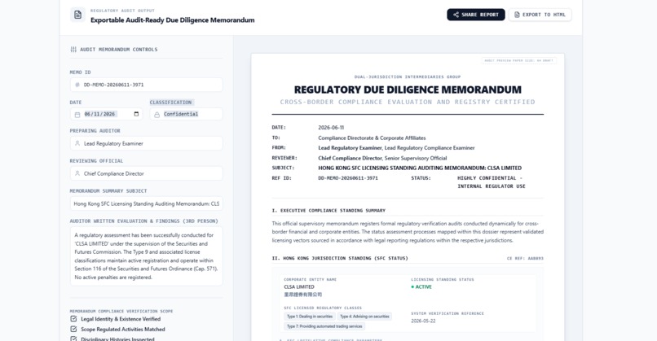The width and height of the screenshot is (657, 341).
Task: Click into the auditor written evaluation textarea
Action: (x=146, y=256)
